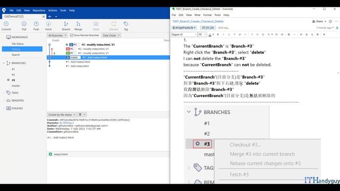Open the file list view mode dropdown
The height and width of the screenshot is (191, 340).
click(82, 115)
